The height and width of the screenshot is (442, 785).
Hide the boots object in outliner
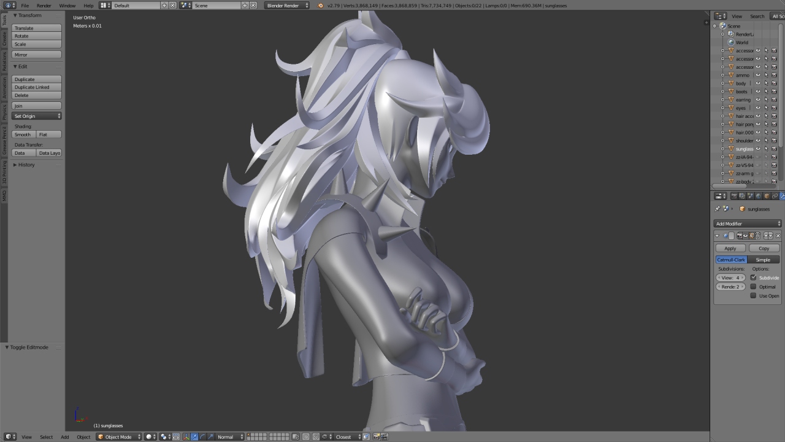[758, 91]
